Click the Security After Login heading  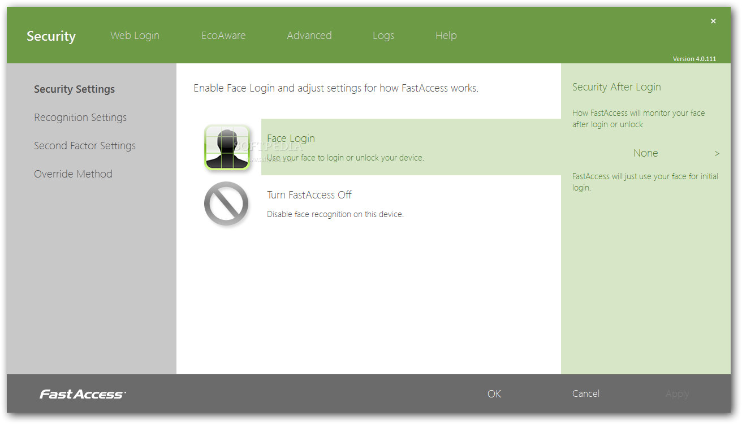616,87
